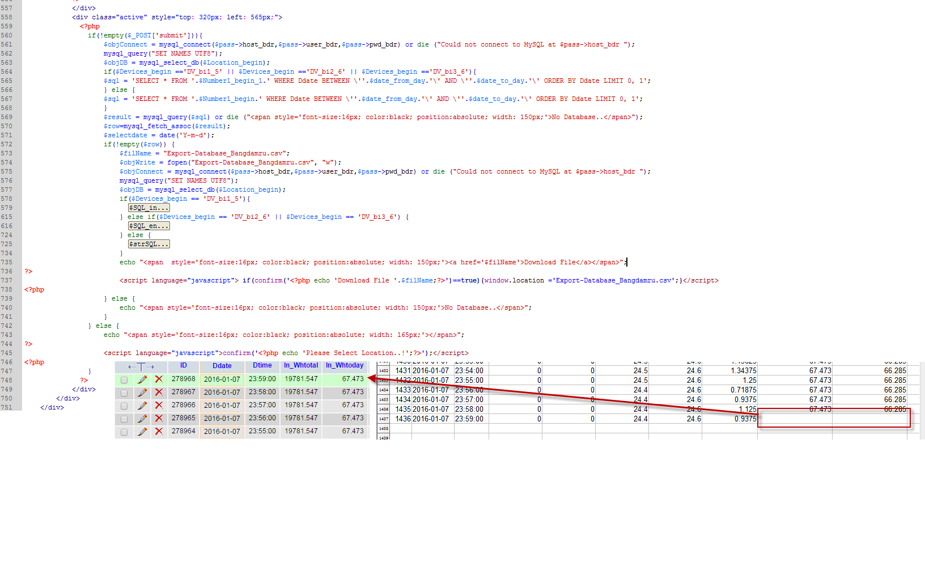The height and width of the screenshot is (574, 925).
Task: Tick the checkbox for row ID 278967
Action: 124,393
